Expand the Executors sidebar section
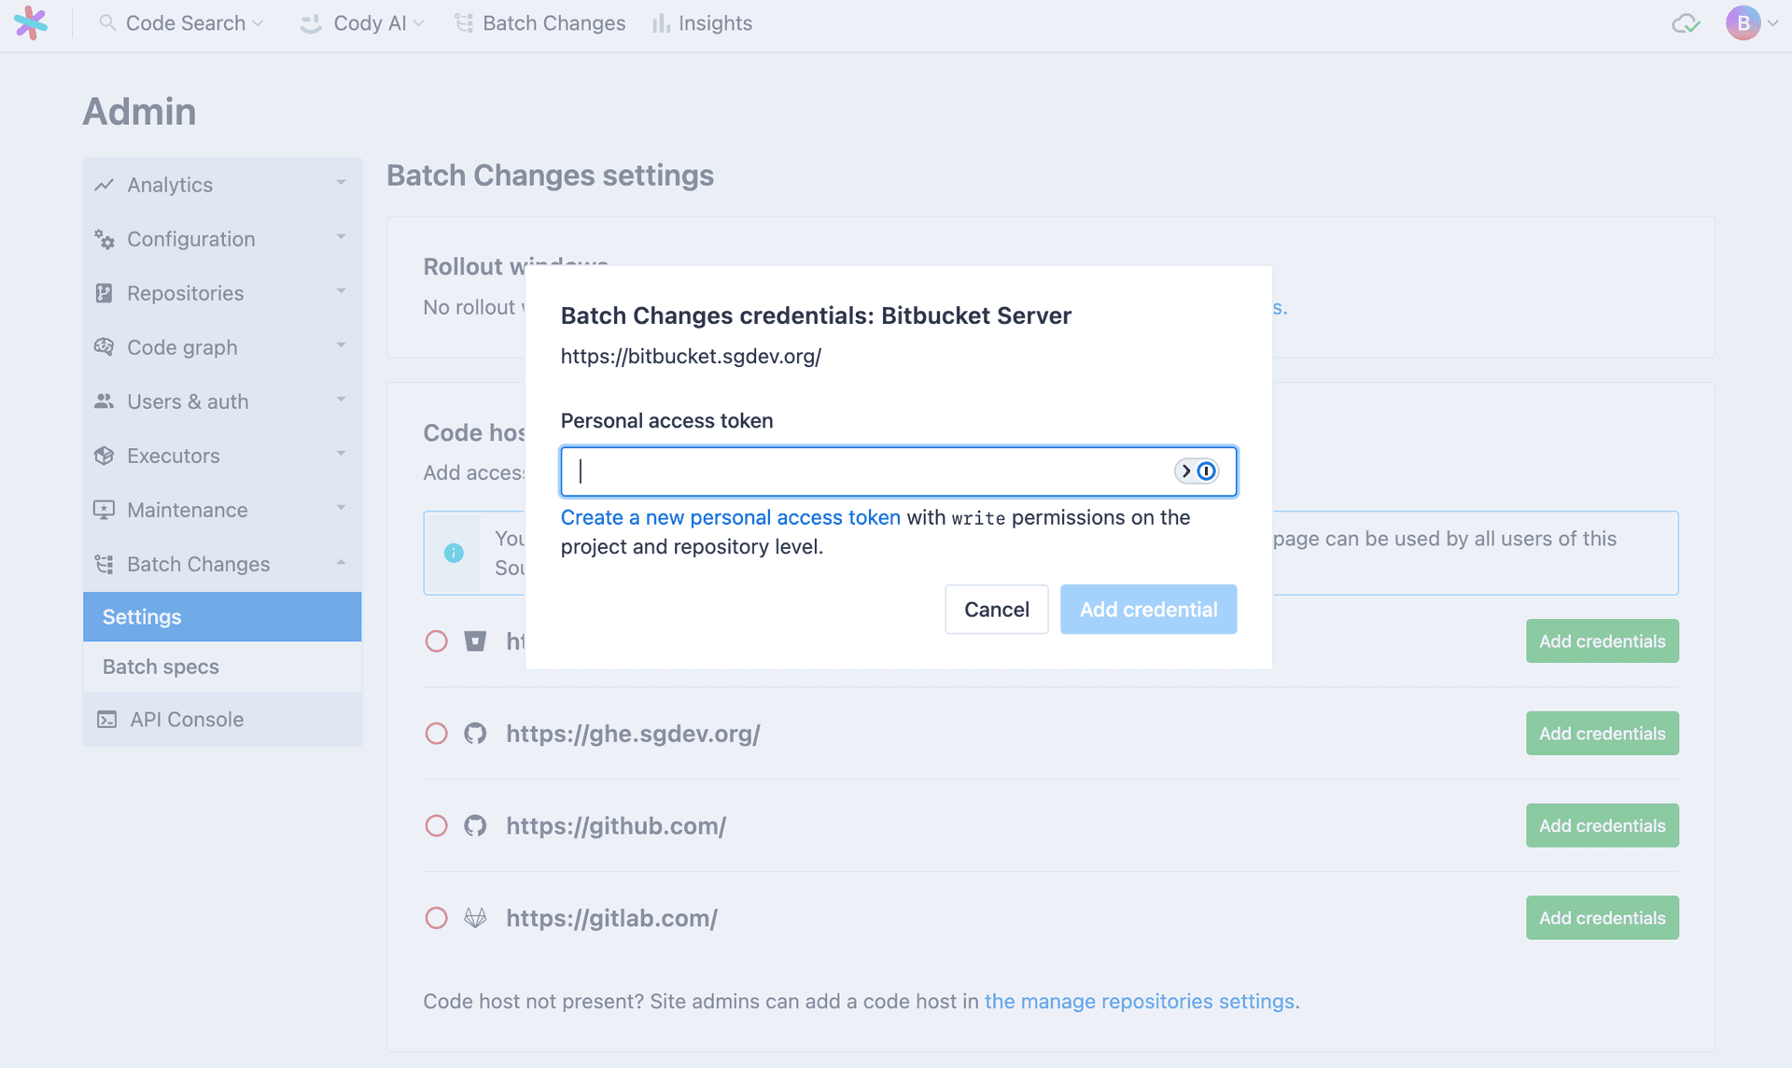Image resolution: width=1792 pixels, height=1068 pixels. [x=341, y=454]
